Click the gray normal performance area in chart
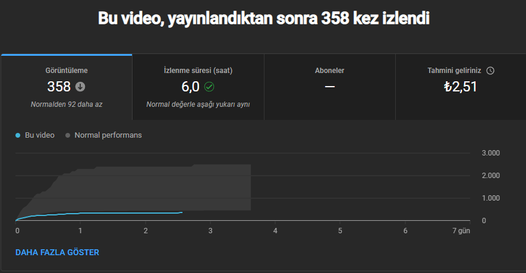Image resolution: width=526 pixels, height=273 pixels. pos(151,188)
